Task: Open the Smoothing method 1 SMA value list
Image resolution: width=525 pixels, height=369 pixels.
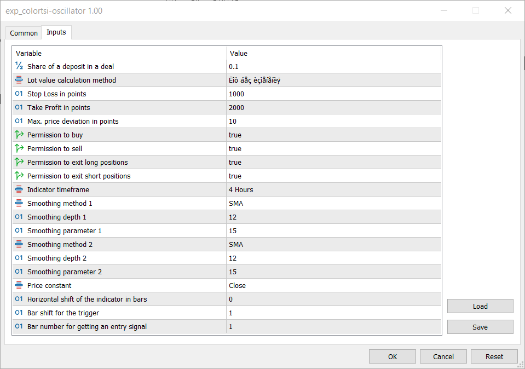Action: (333, 204)
